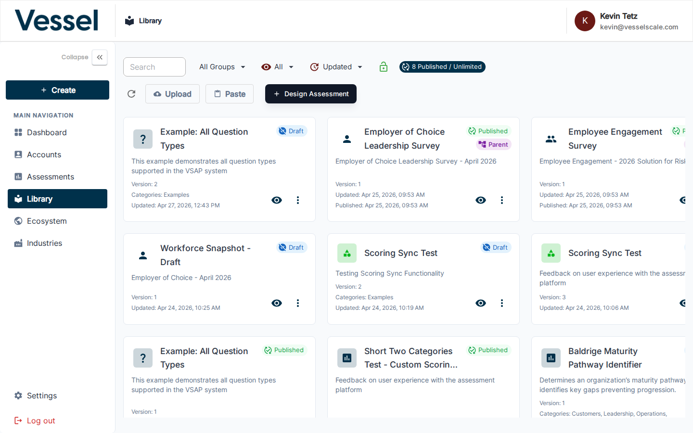
Task: Open the All Groups dropdown
Action: [x=222, y=67]
